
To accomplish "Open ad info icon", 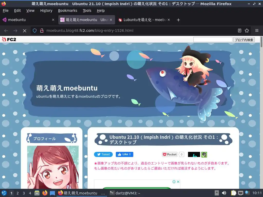I will [174, 182].
